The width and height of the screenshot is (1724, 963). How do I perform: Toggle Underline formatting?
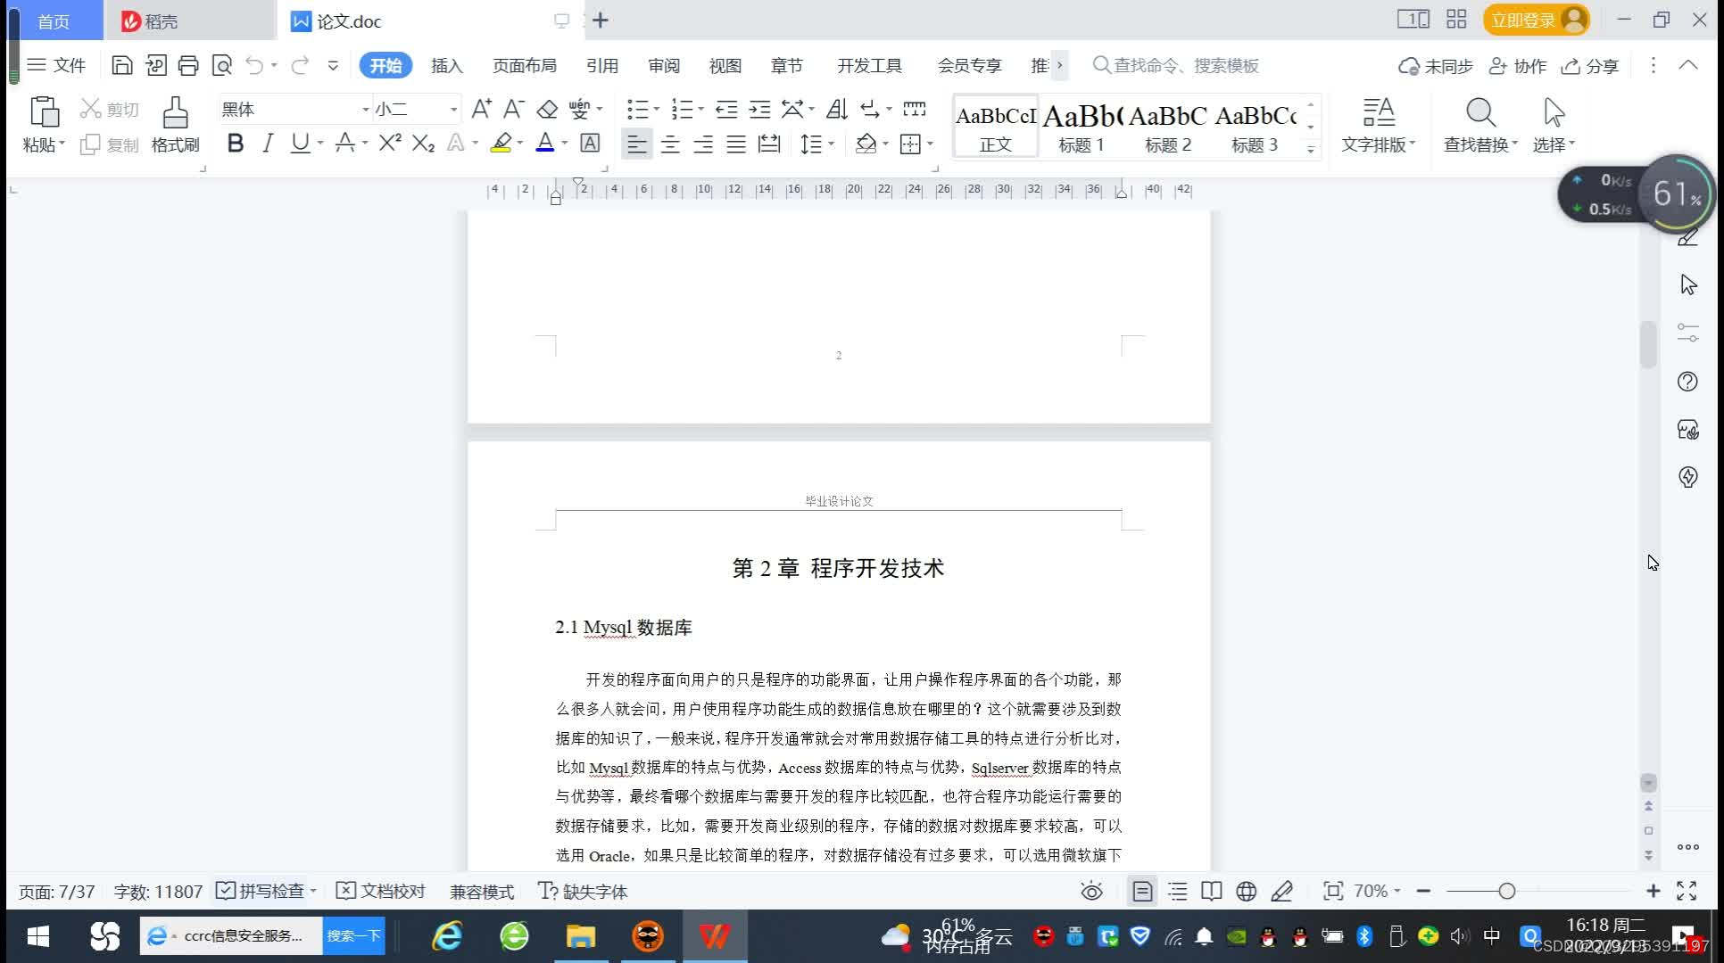point(300,143)
